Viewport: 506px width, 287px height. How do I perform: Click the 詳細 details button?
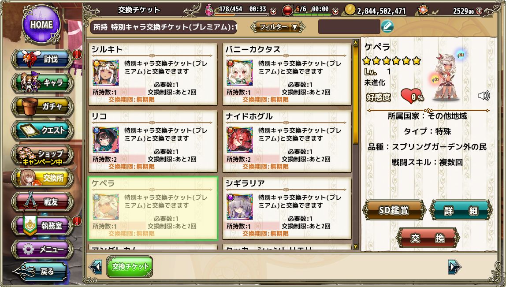click(x=461, y=210)
